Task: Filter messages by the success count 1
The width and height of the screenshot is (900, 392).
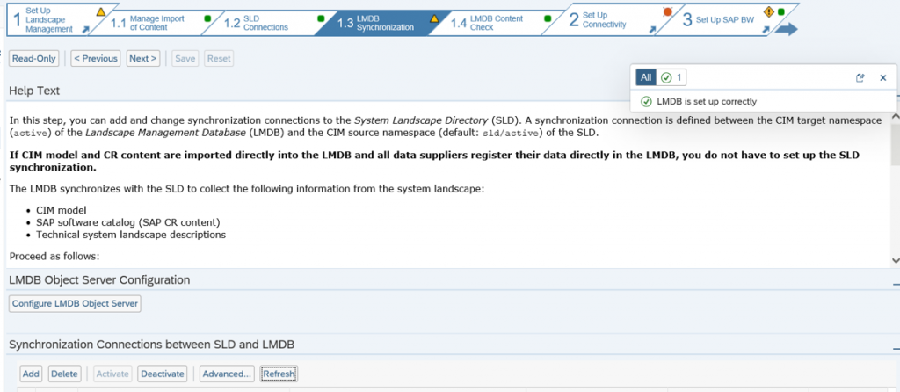Action: 671,77
